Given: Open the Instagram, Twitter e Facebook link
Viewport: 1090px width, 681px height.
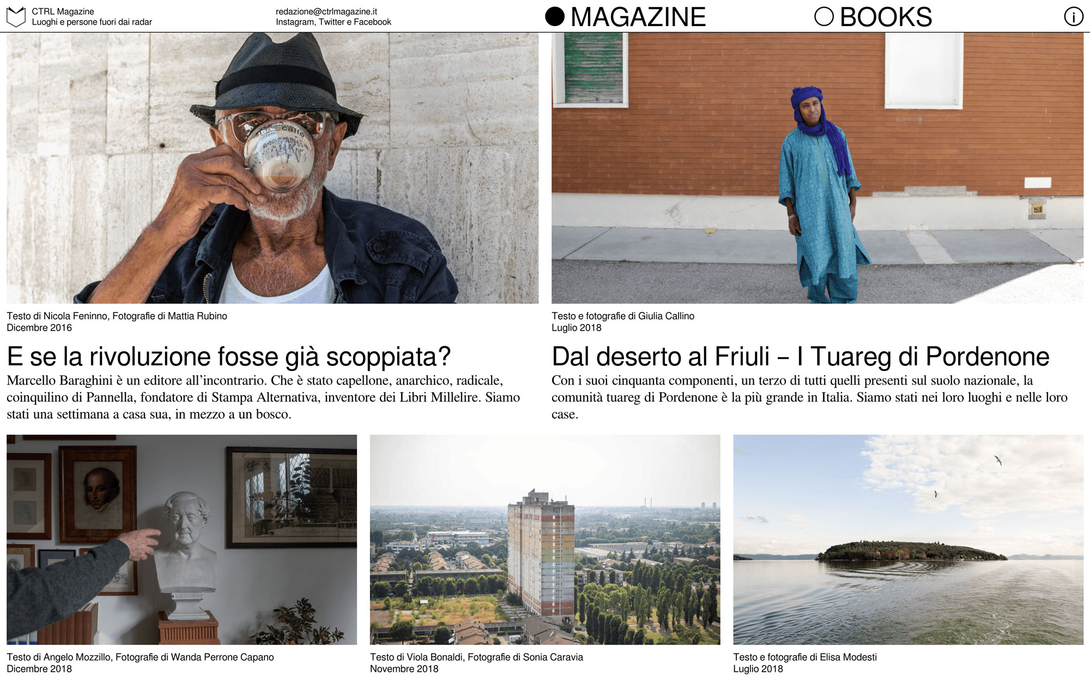Looking at the screenshot, I should point(334,22).
